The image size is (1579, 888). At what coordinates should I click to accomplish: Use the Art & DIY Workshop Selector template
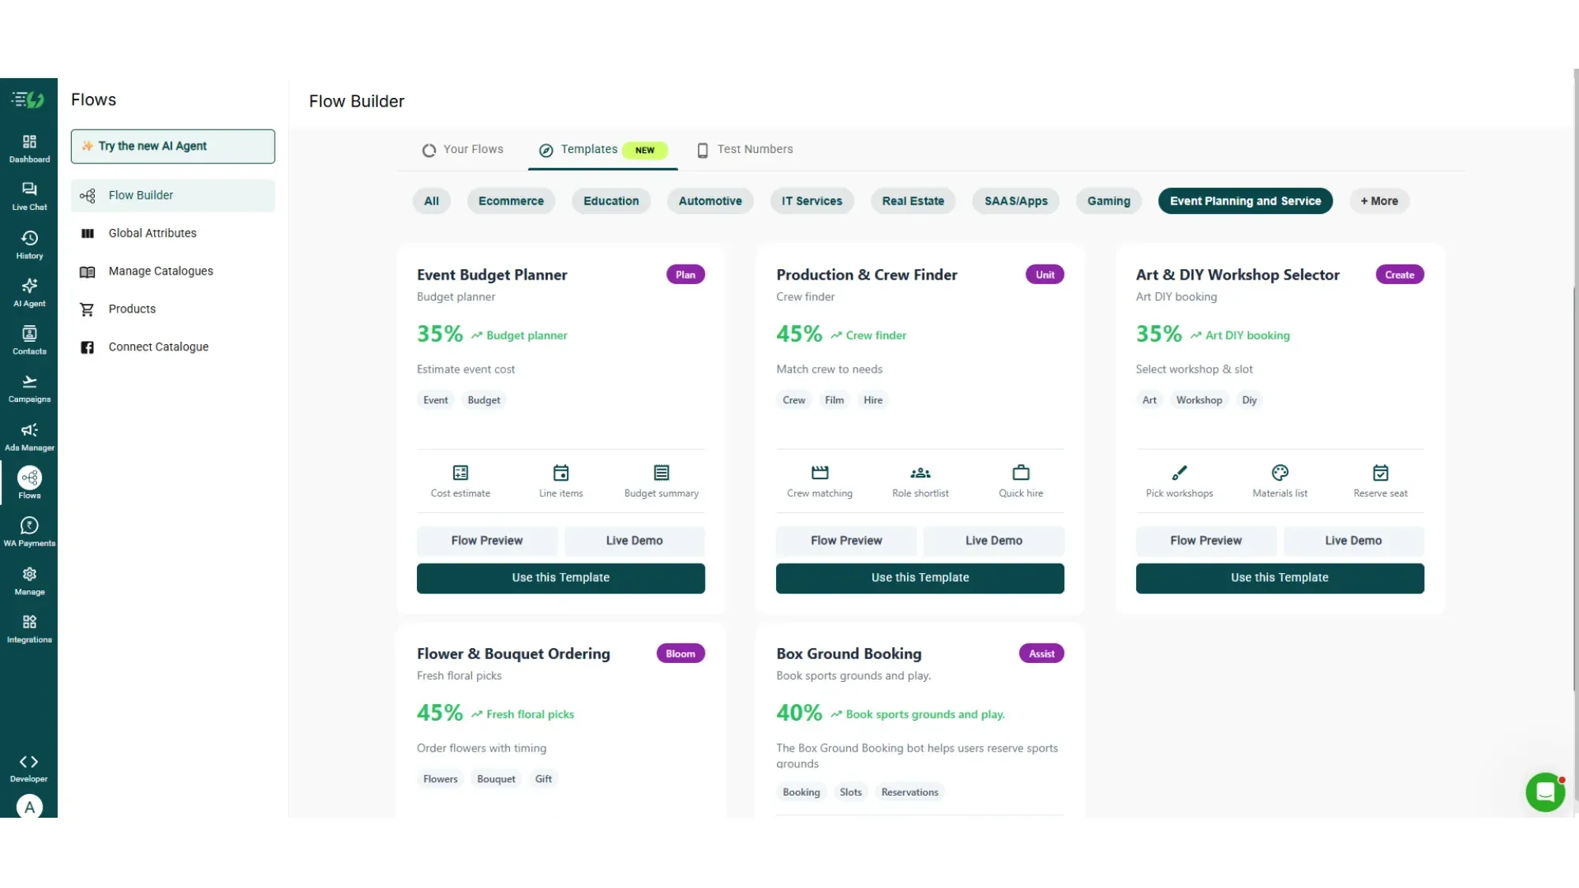coord(1280,578)
